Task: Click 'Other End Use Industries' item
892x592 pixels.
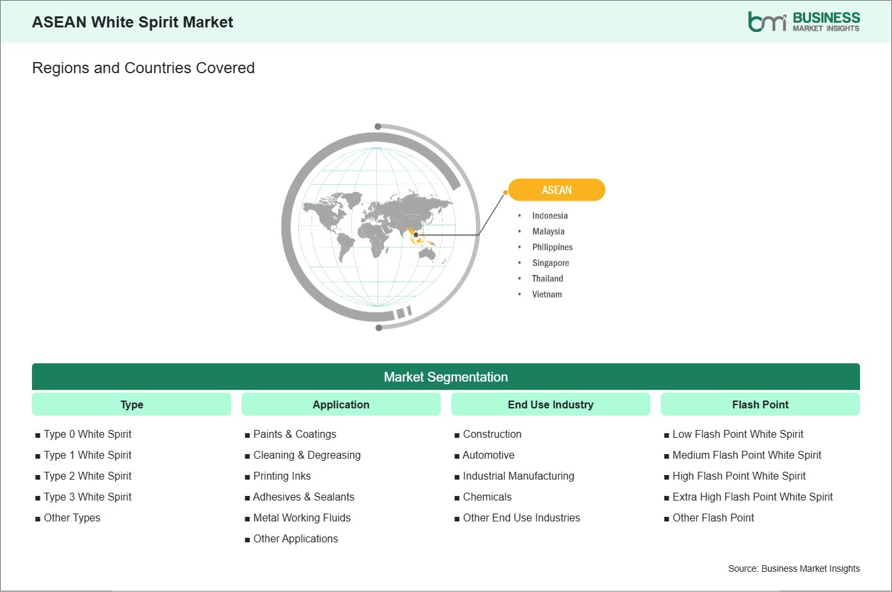Action: coord(522,518)
